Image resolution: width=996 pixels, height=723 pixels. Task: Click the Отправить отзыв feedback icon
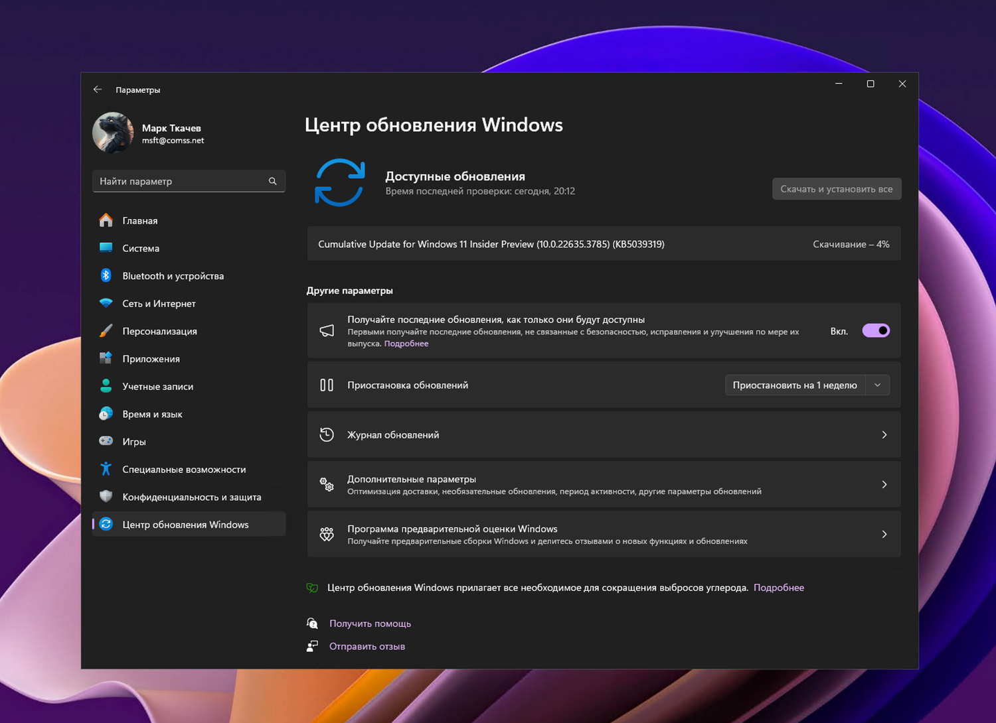coord(312,646)
